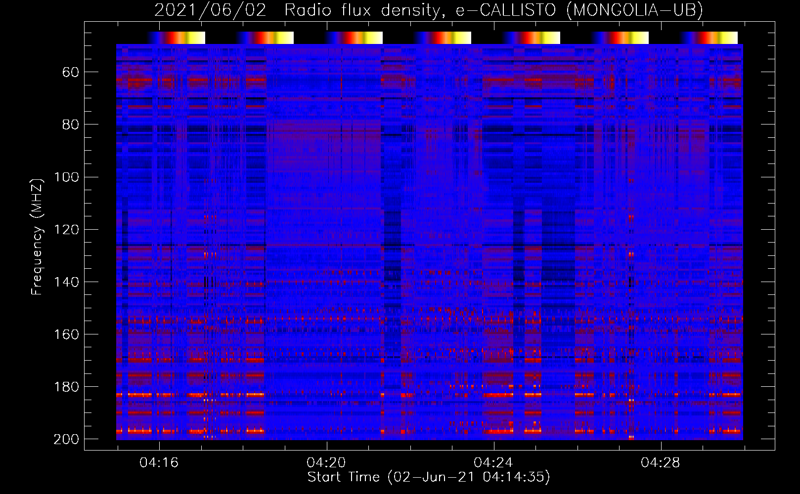Image resolution: width=800 pixels, height=494 pixels.
Task: Click the 200 frequency tick label
Action: 66,439
